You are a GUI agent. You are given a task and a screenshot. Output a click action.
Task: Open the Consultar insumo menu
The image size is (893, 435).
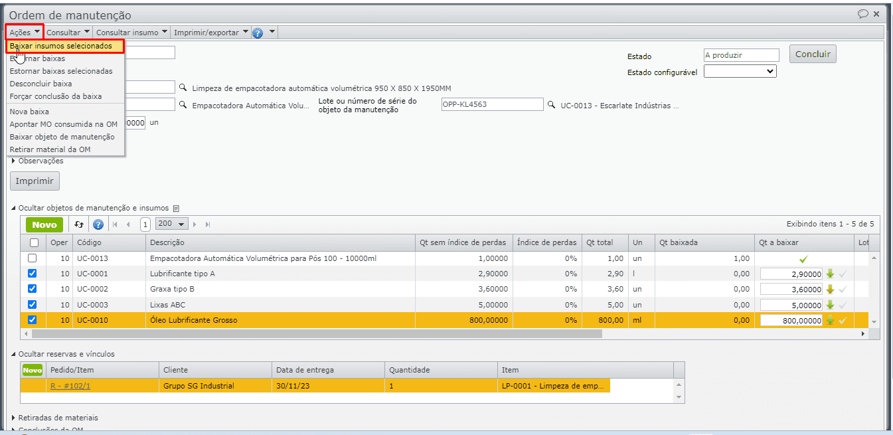(131, 33)
